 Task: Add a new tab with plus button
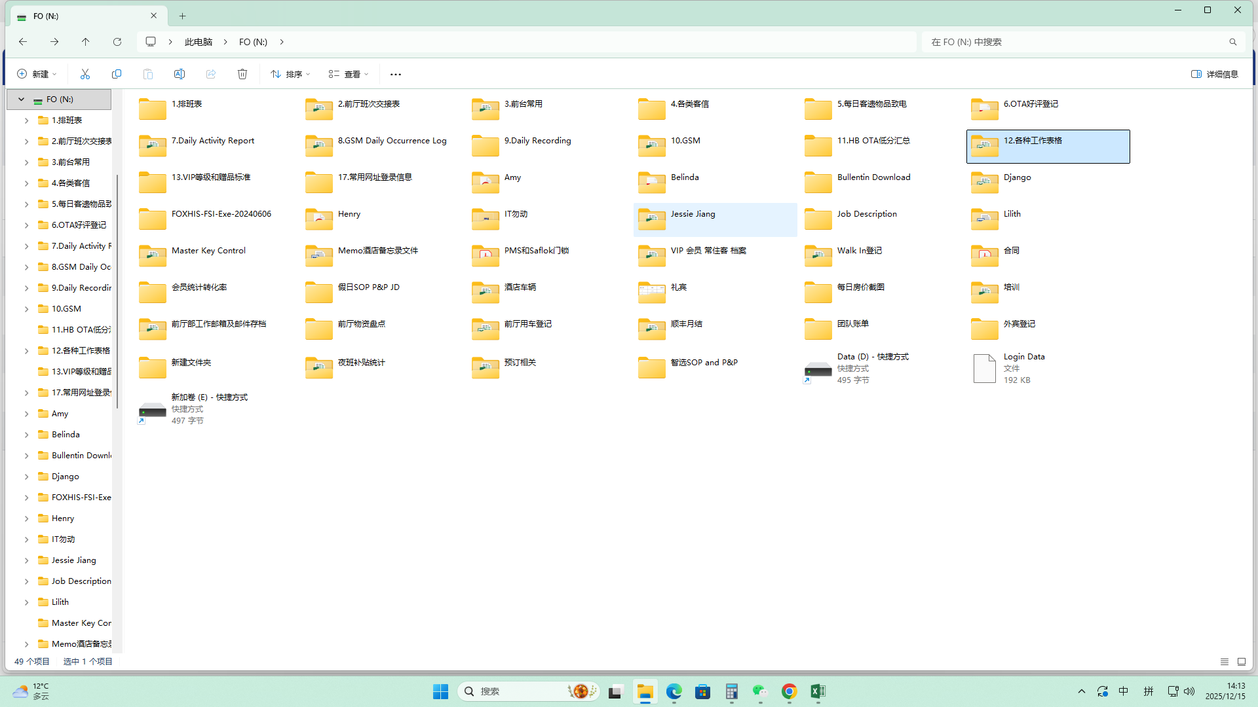183,16
